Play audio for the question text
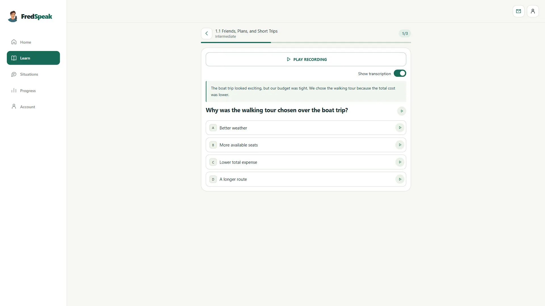The image size is (545, 306). 401,111
